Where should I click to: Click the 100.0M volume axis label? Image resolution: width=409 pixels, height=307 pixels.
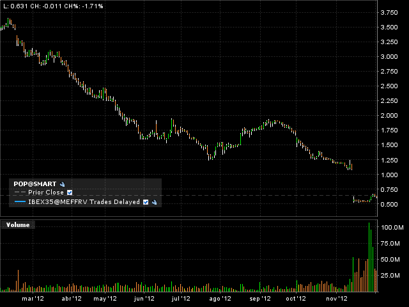pos(391,228)
